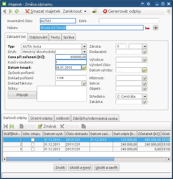Click the Změnit edit icon in depreciation toolbar

40,126
